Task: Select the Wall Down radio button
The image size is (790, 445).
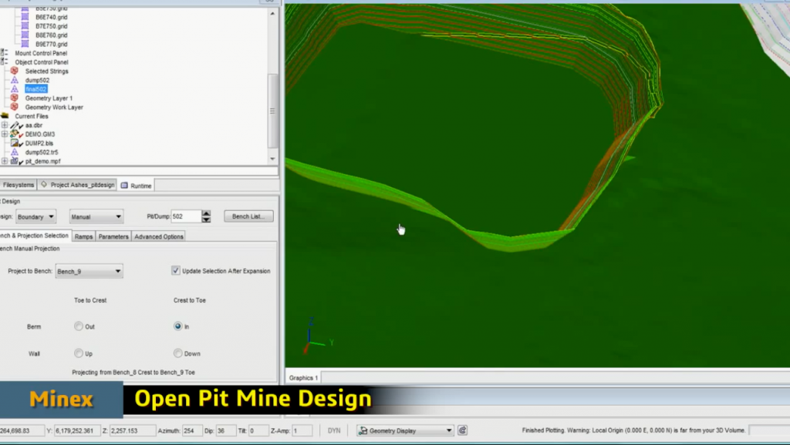Action: point(178,353)
